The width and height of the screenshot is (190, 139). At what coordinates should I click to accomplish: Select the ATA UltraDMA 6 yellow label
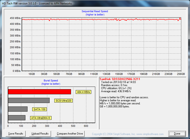pyautogui.click(x=40, y=118)
